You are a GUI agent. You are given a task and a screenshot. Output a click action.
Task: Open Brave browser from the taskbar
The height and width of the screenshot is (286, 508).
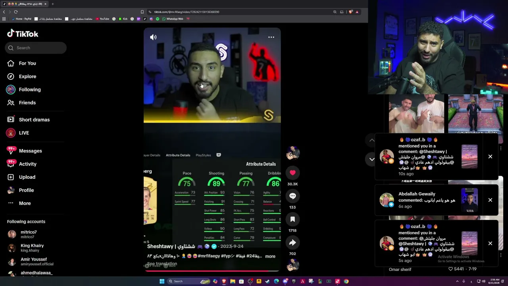tap(224, 282)
